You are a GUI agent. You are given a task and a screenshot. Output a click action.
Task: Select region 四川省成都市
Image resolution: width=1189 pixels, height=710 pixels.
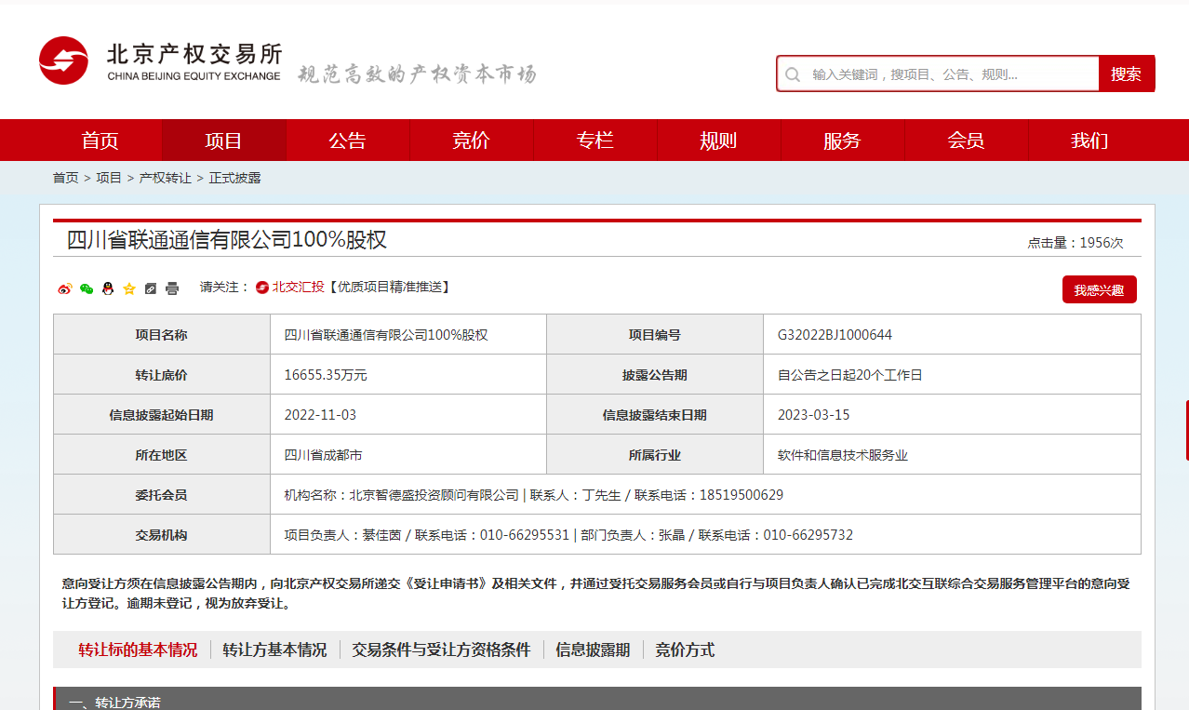click(x=323, y=455)
